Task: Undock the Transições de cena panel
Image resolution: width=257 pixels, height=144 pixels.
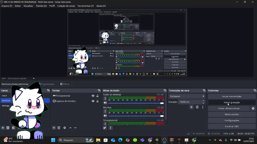Action: point(204,90)
